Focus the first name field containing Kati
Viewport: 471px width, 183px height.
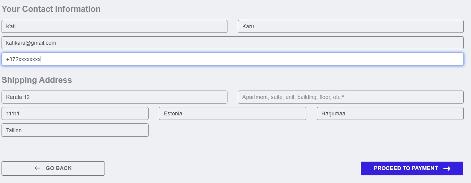(x=114, y=26)
